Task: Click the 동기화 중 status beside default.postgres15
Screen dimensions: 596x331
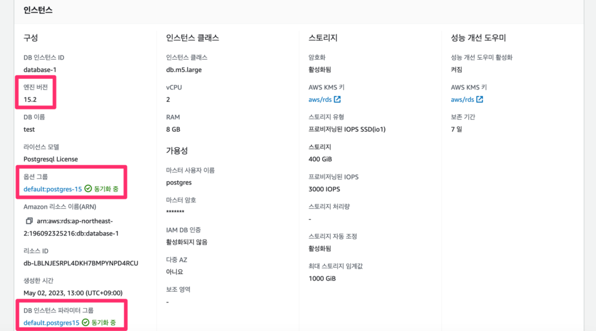Action: 104,323
